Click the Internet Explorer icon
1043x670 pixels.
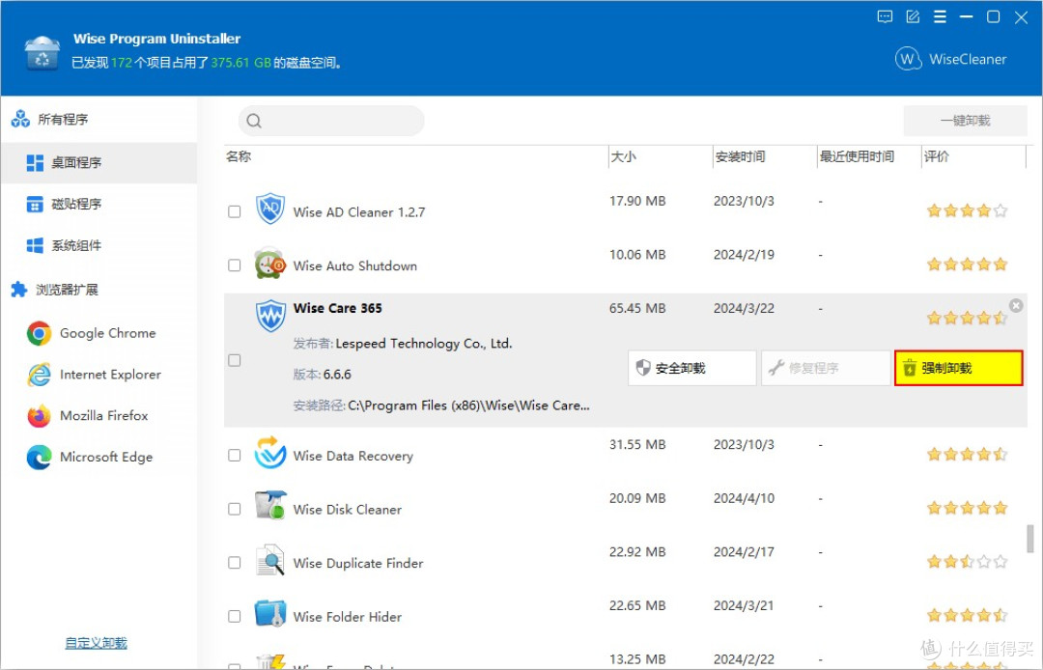tap(40, 375)
